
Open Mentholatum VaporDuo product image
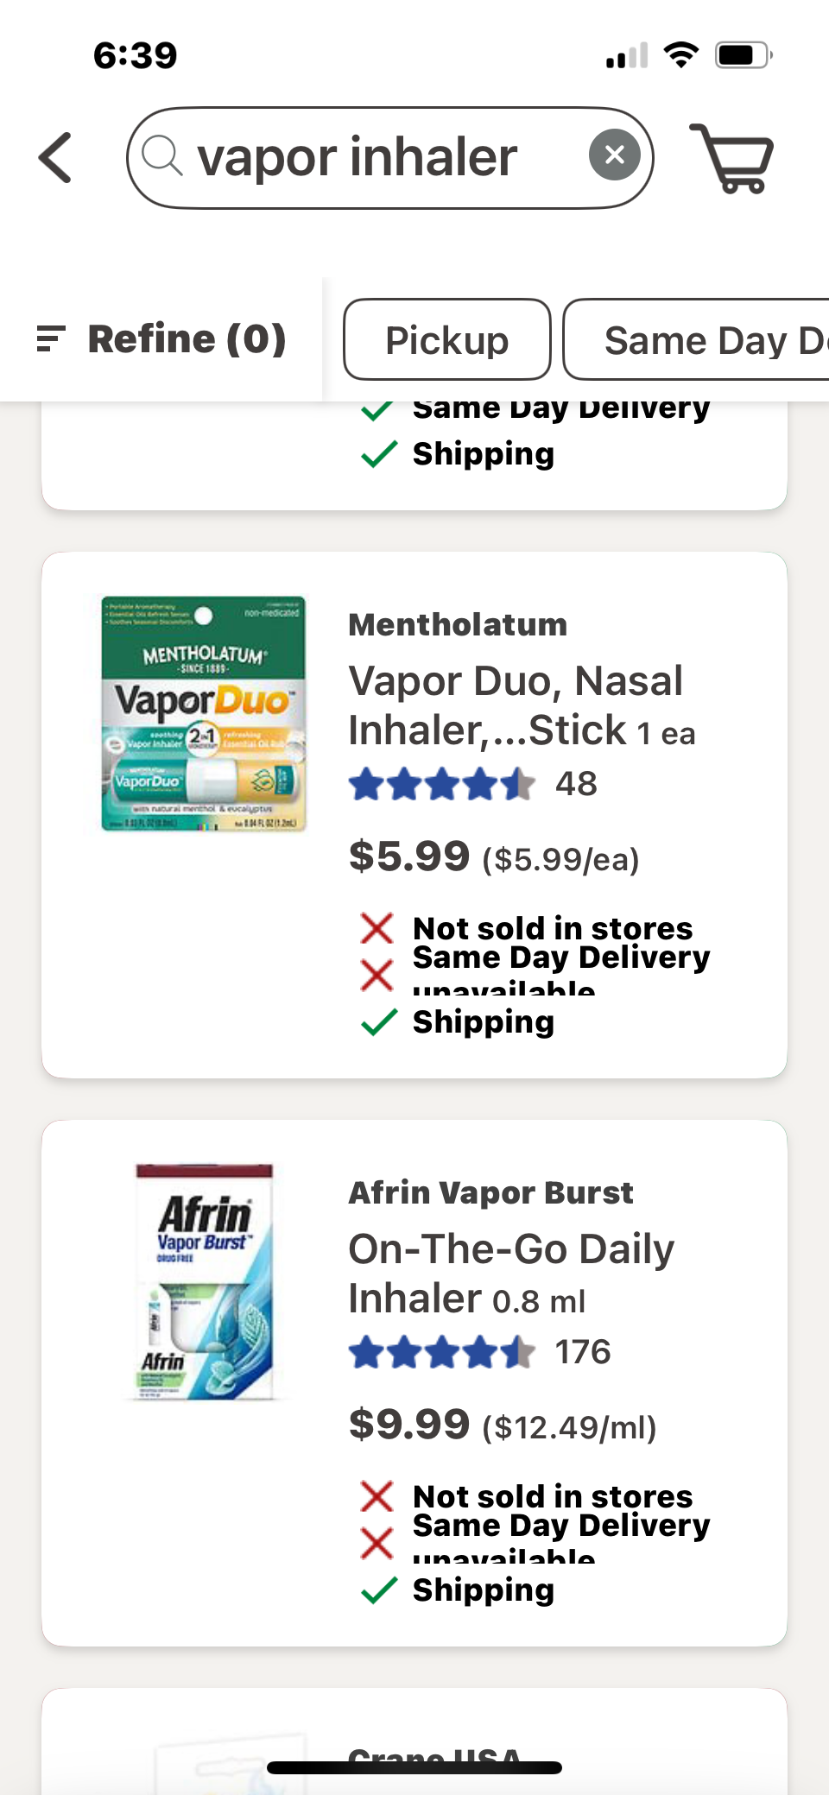coord(204,713)
